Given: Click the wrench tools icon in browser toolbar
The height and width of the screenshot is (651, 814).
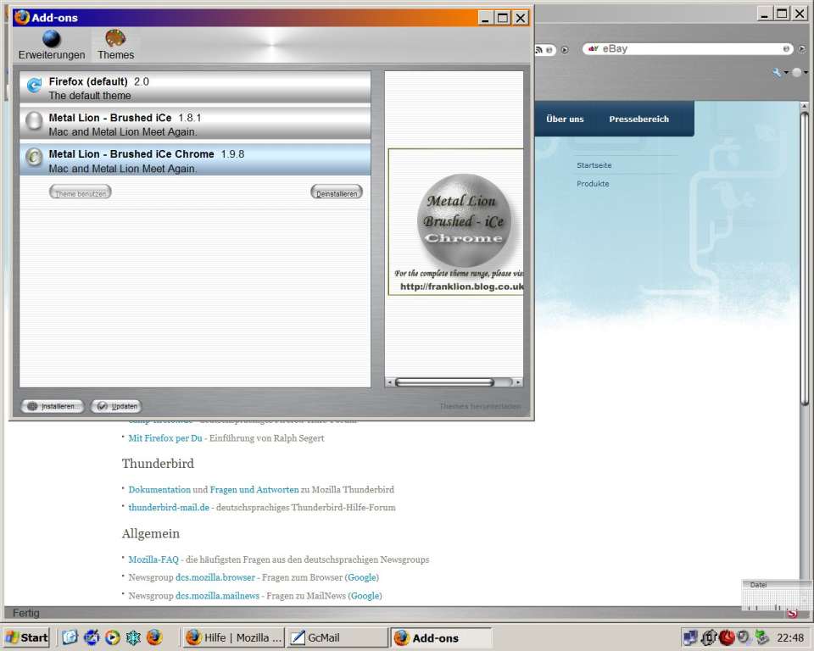Looking at the screenshot, I should [x=778, y=73].
